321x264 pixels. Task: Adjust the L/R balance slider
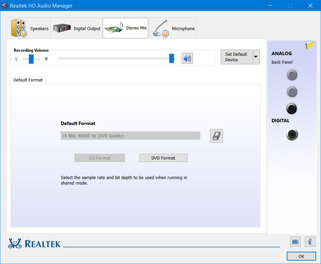[31, 59]
